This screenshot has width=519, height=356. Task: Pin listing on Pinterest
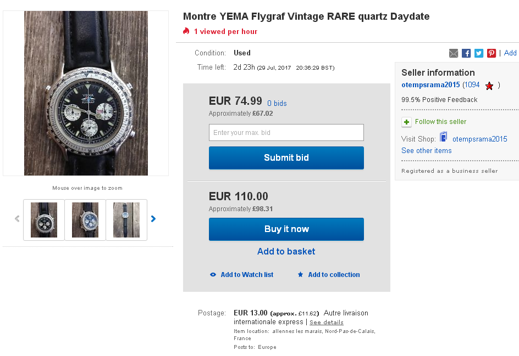492,53
